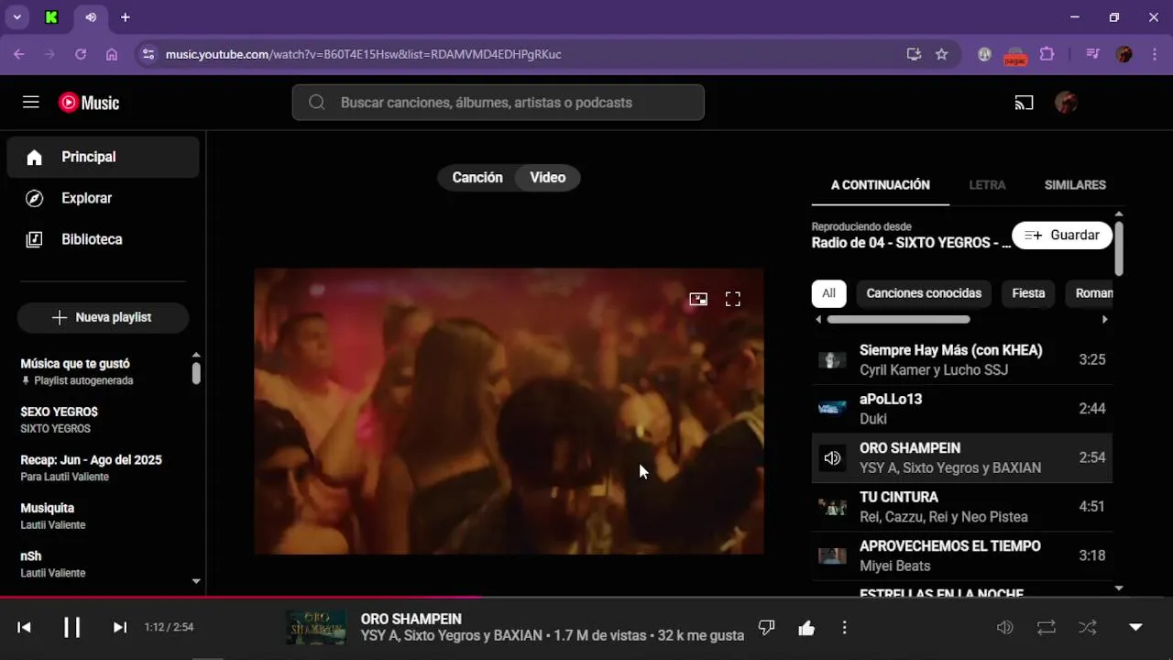The image size is (1173, 660).
Task: Select the LETRA tab
Action: tap(987, 185)
